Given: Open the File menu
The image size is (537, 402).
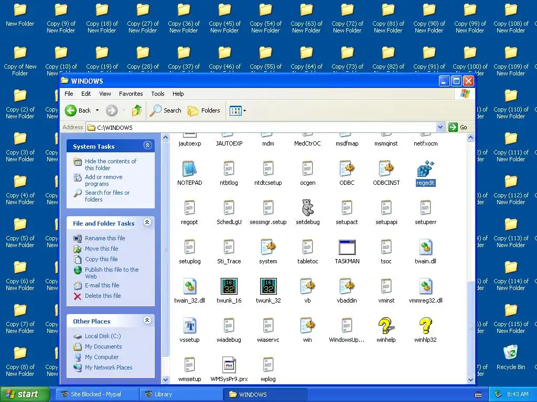Looking at the screenshot, I should coord(69,94).
